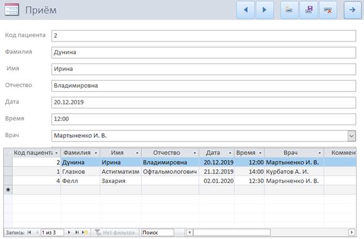Click the add new record toolbar icon
The width and height of the screenshot is (364, 239).
[x=289, y=10]
